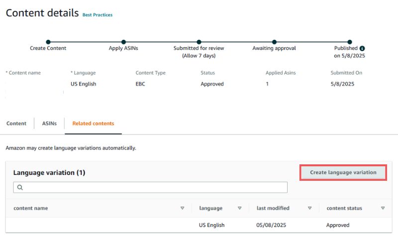Switch to the ASINs tab
The height and width of the screenshot is (249, 398).
tap(49, 124)
